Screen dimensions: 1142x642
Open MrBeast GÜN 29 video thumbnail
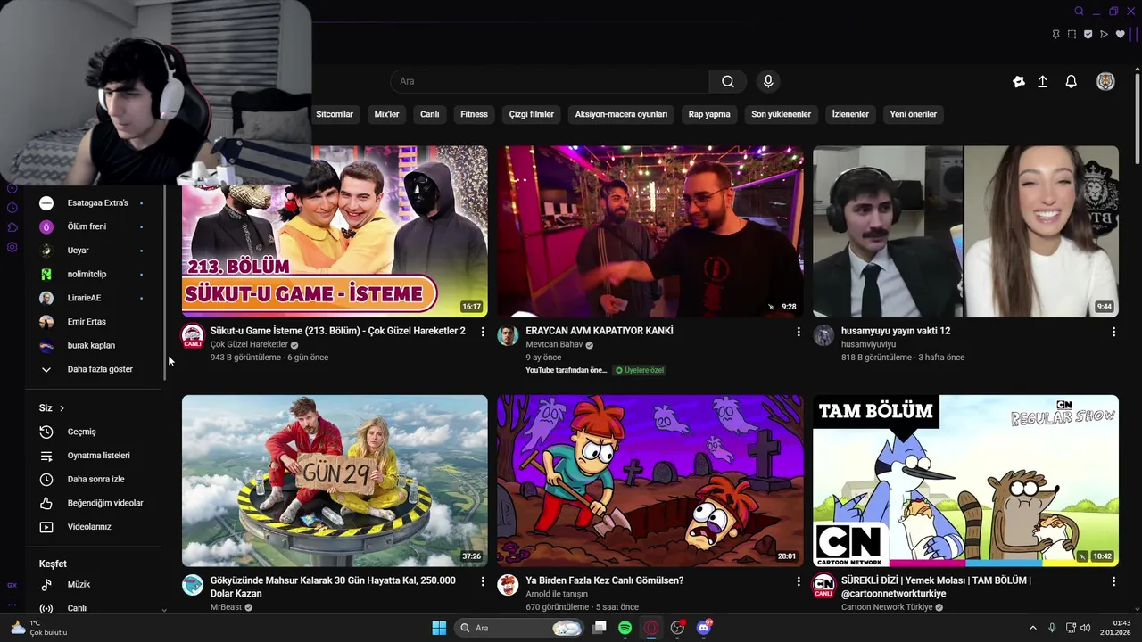click(x=335, y=481)
